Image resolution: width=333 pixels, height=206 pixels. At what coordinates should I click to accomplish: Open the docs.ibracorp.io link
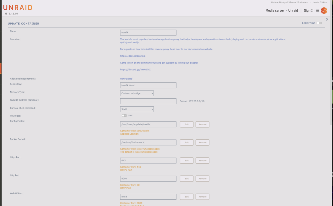(x=133, y=56)
